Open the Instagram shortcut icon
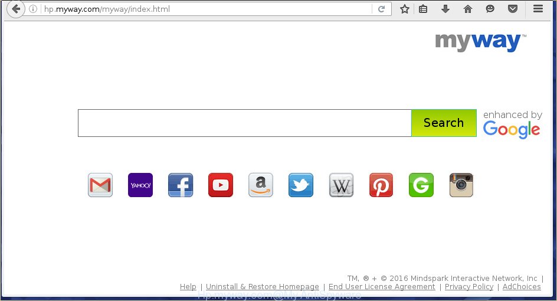This screenshot has width=557, height=301. point(461,185)
